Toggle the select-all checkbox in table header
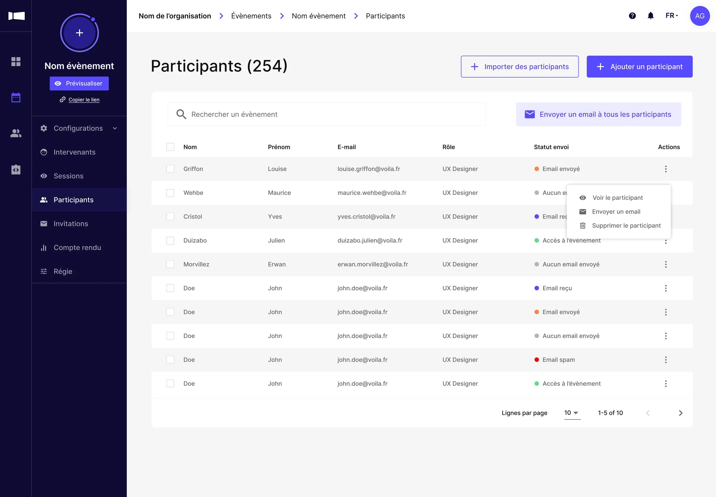The image size is (716, 497). point(170,147)
